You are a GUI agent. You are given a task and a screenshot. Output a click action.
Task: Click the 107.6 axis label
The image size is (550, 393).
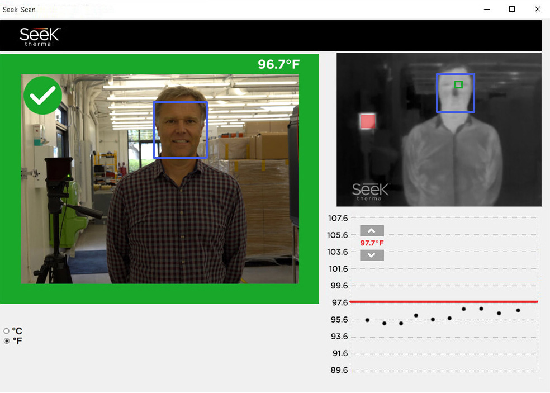(338, 218)
